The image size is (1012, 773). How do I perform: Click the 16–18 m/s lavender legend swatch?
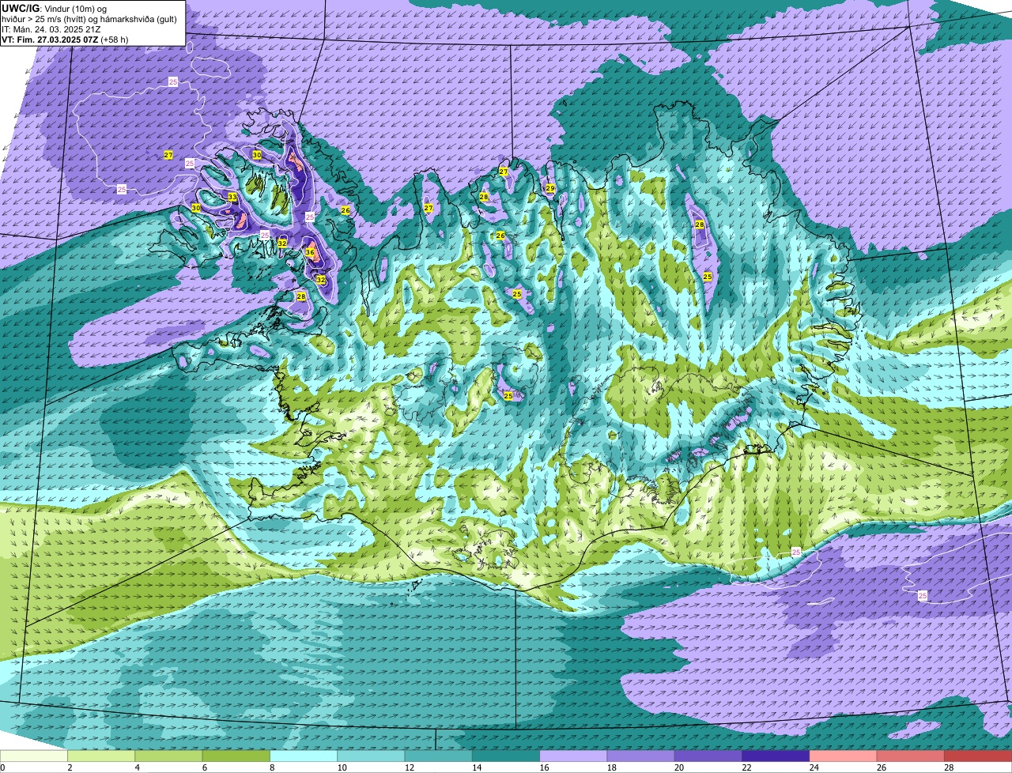coord(573,756)
